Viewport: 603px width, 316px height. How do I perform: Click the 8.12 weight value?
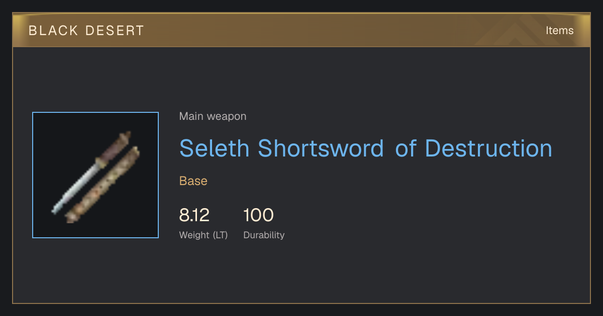(x=194, y=215)
